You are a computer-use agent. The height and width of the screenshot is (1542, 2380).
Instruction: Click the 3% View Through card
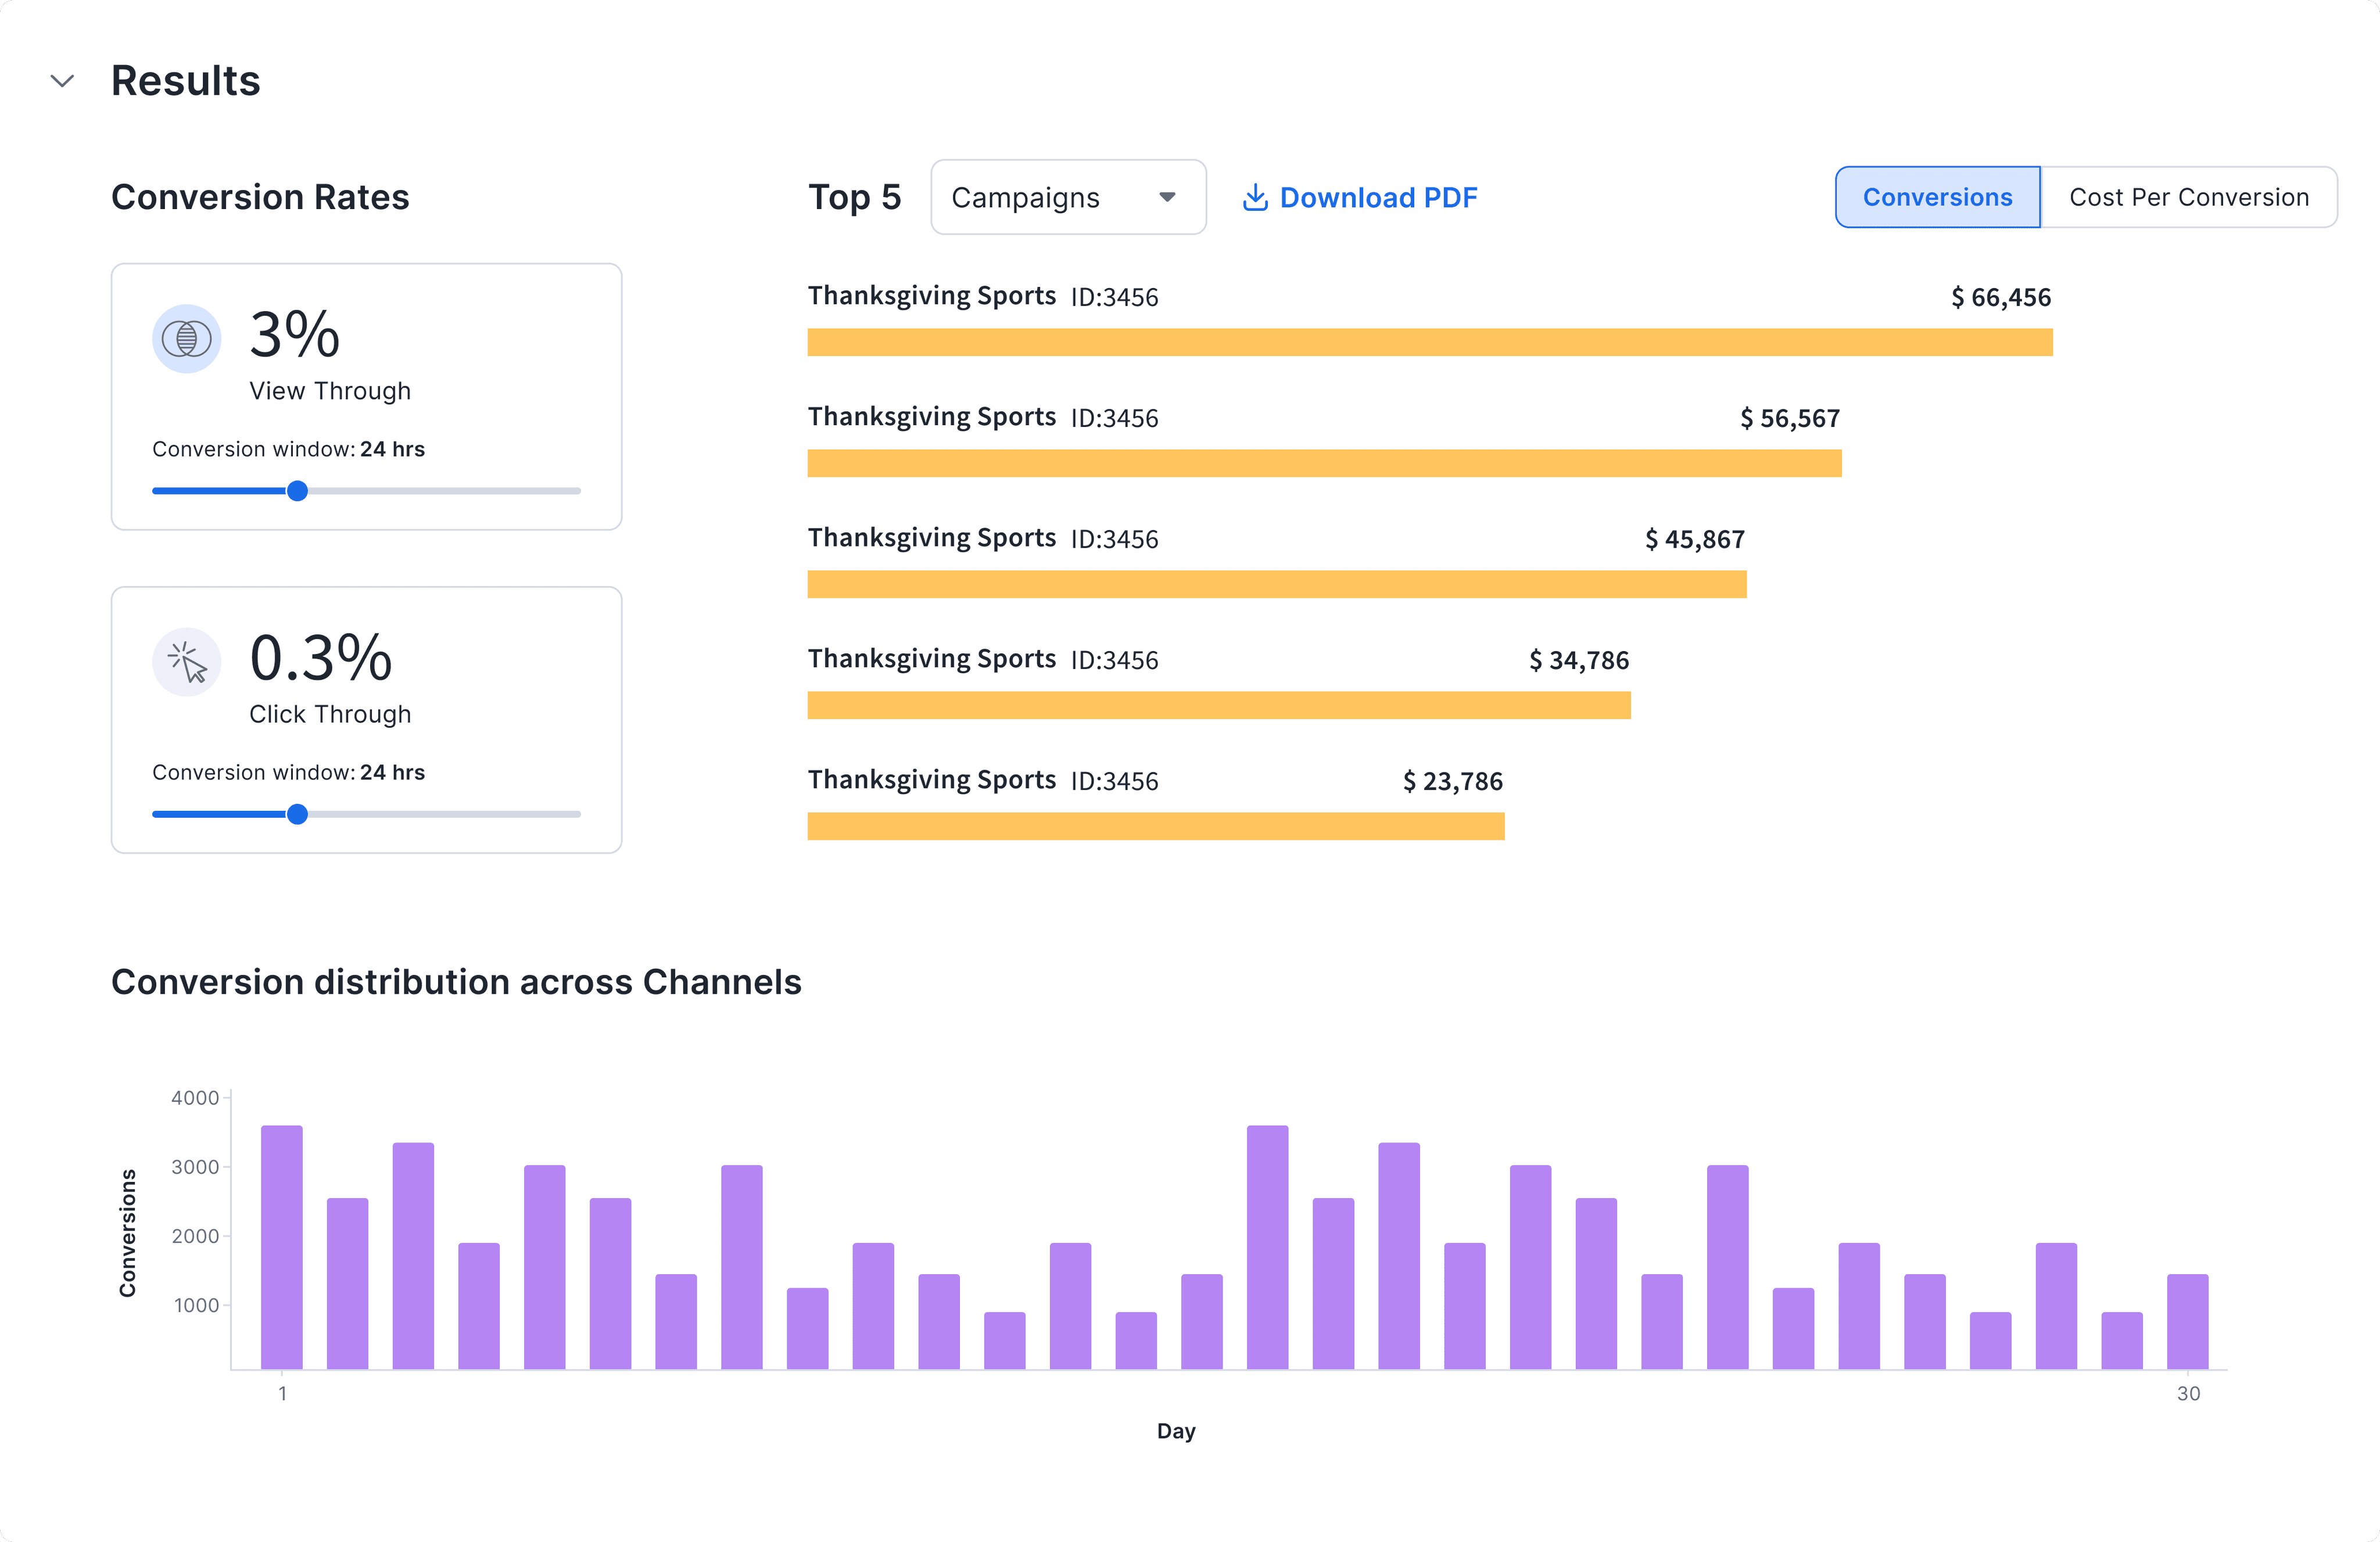click(366, 396)
